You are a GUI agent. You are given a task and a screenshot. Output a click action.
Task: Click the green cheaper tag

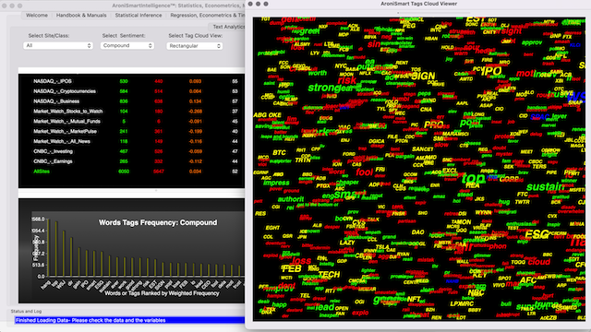click(x=347, y=183)
